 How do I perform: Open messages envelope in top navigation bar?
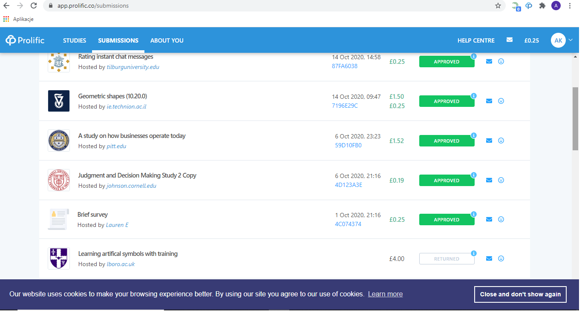pos(510,40)
